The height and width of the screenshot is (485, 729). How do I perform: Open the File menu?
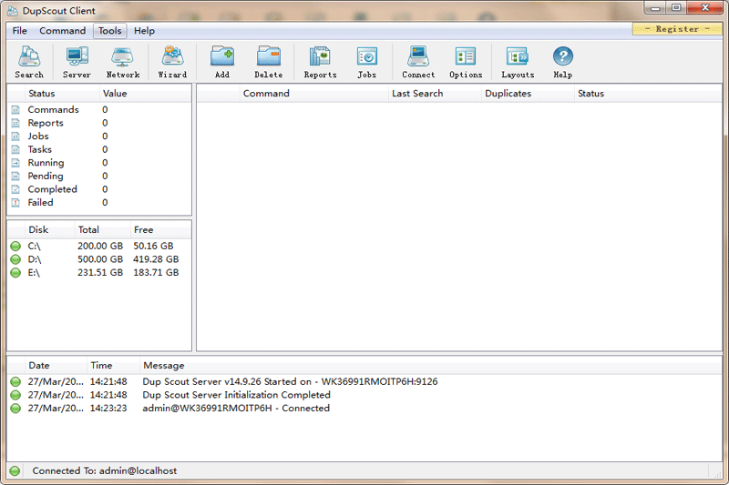pos(19,31)
